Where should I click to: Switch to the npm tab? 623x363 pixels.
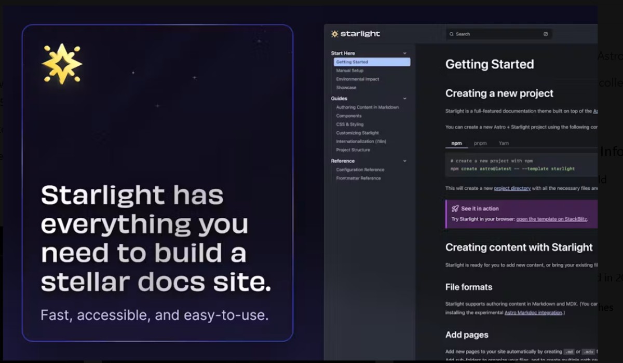click(x=456, y=143)
